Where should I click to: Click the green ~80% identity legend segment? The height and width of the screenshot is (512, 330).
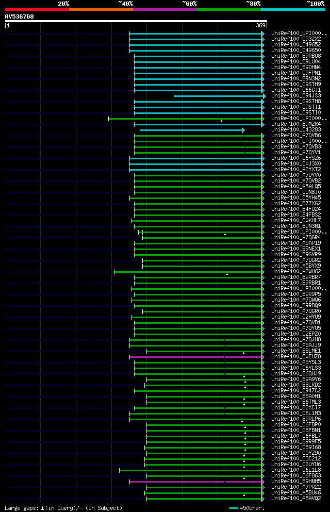[229, 9]
